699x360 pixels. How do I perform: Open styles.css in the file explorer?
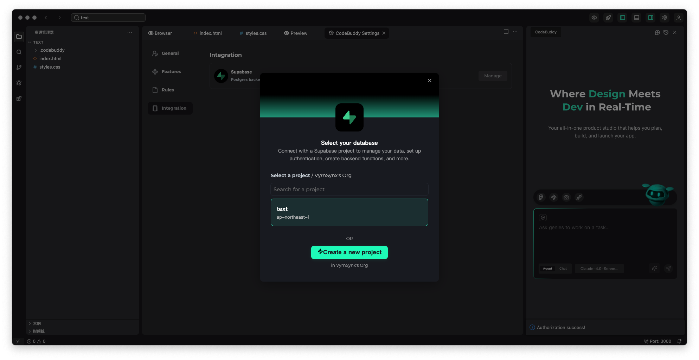pos(50,67)
